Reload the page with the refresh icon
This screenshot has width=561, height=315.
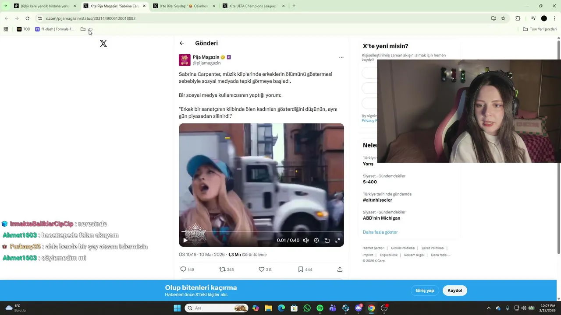(x=27, y=18)
